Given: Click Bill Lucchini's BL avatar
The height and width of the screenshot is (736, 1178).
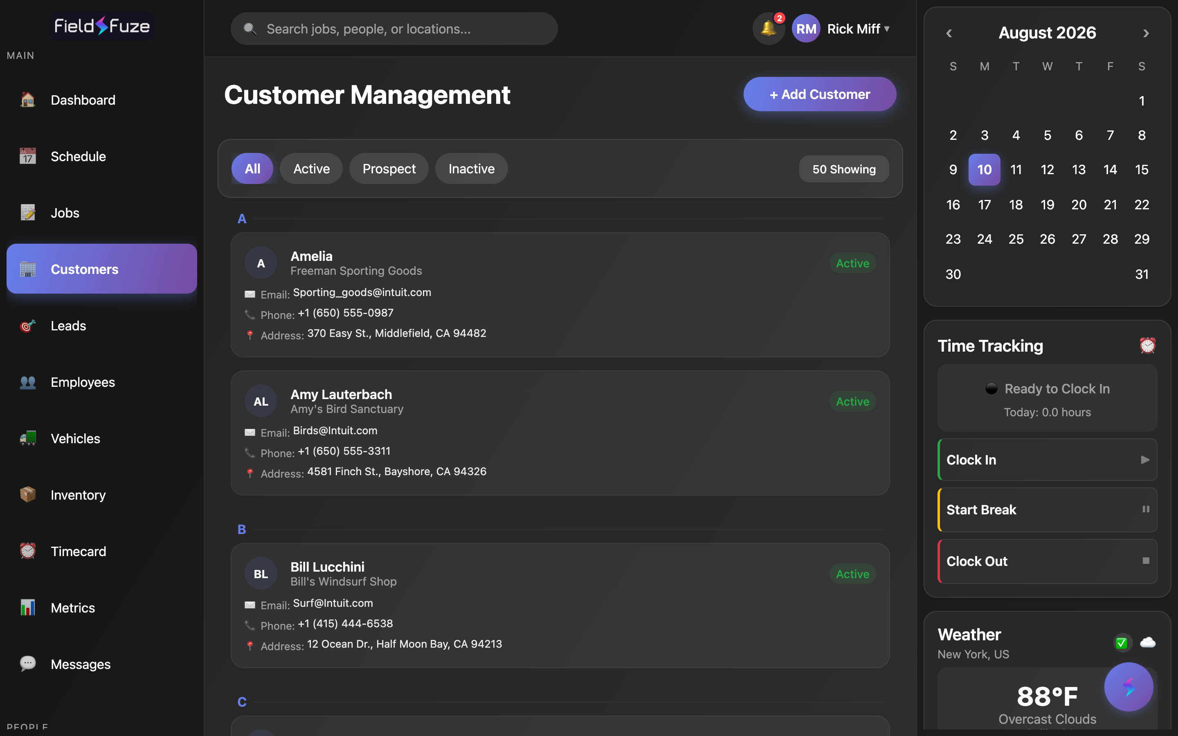Looking at the screenshot, I should click(261, 573).
